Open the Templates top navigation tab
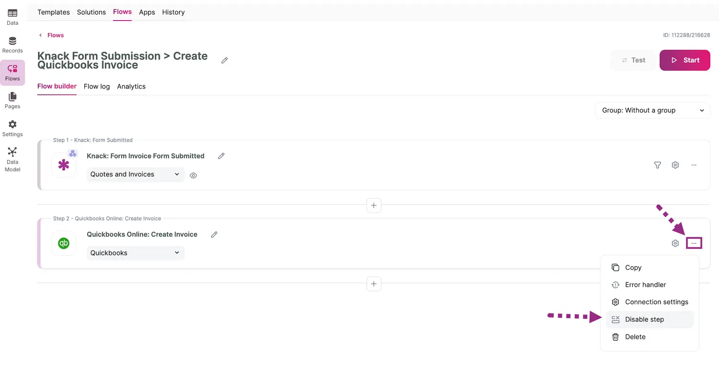The height and width of the screenshot is (370, 719). [54, 12]
